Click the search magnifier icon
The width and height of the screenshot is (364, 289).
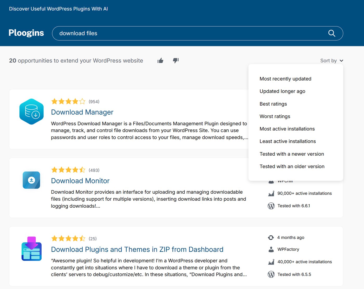332,33
